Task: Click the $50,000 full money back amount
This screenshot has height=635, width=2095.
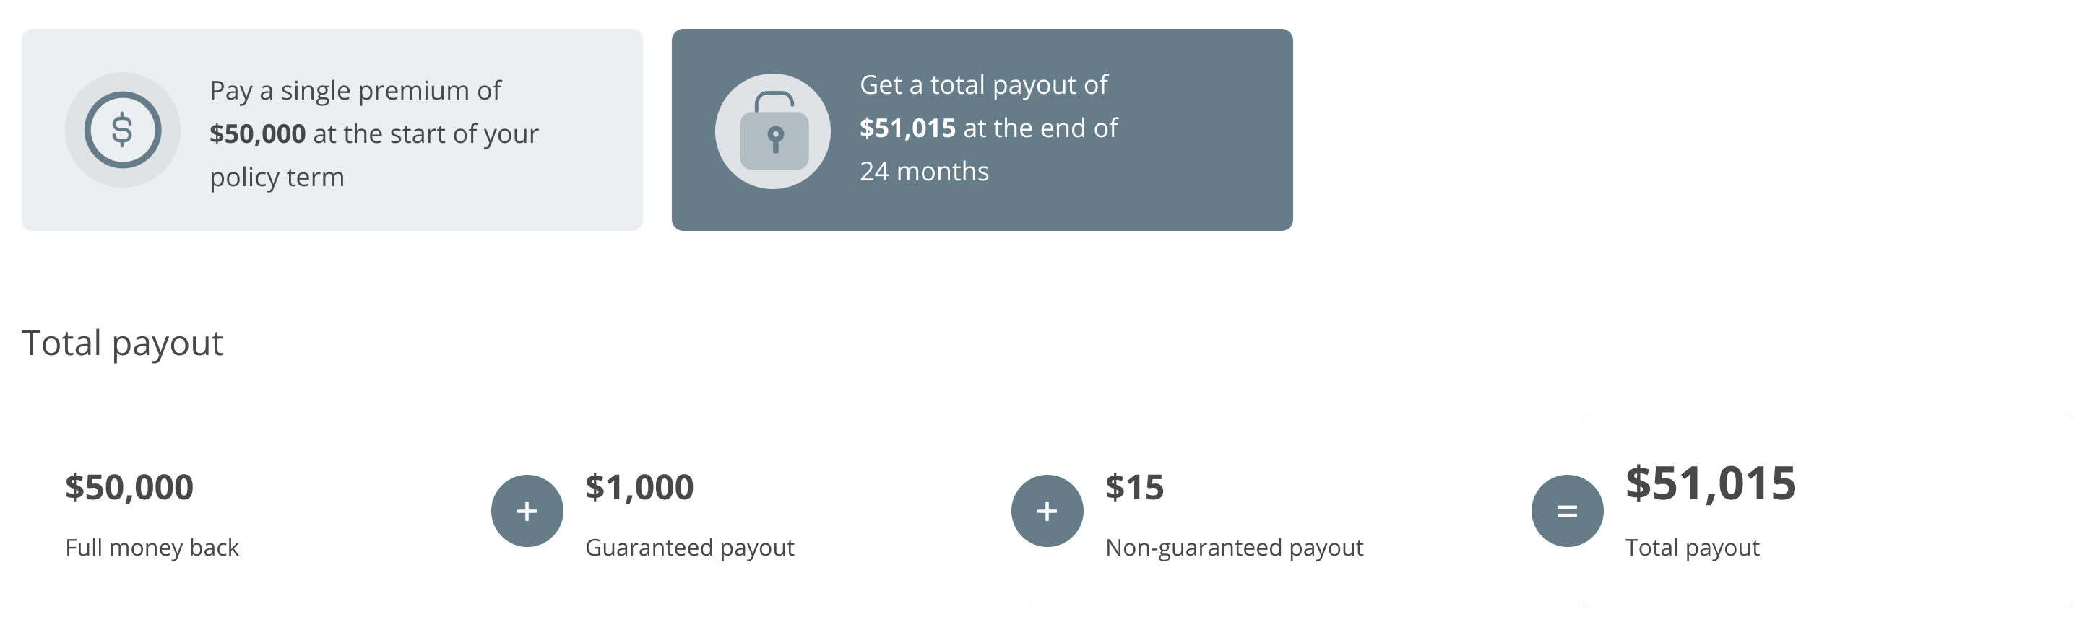Action: pyautogui.click(x=129, y=487)
